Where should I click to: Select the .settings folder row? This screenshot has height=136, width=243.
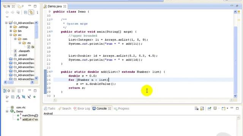coord(21,27)
